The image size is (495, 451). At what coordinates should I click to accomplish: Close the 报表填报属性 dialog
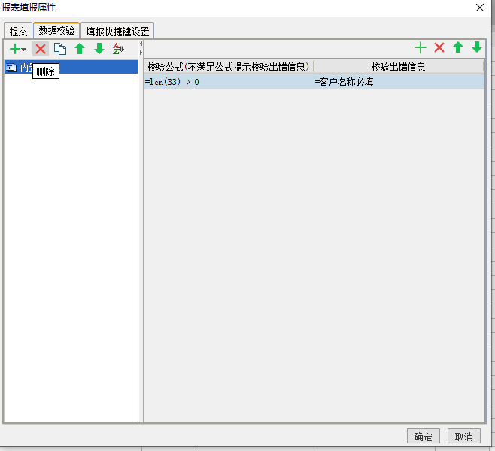tap(480, 8)
